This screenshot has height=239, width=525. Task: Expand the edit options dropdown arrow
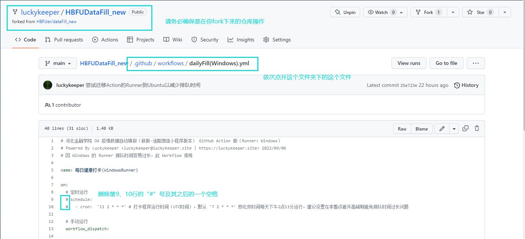coord(455,129)
